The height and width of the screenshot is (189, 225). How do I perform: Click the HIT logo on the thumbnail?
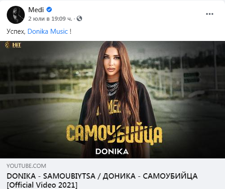tap(13, 45)
